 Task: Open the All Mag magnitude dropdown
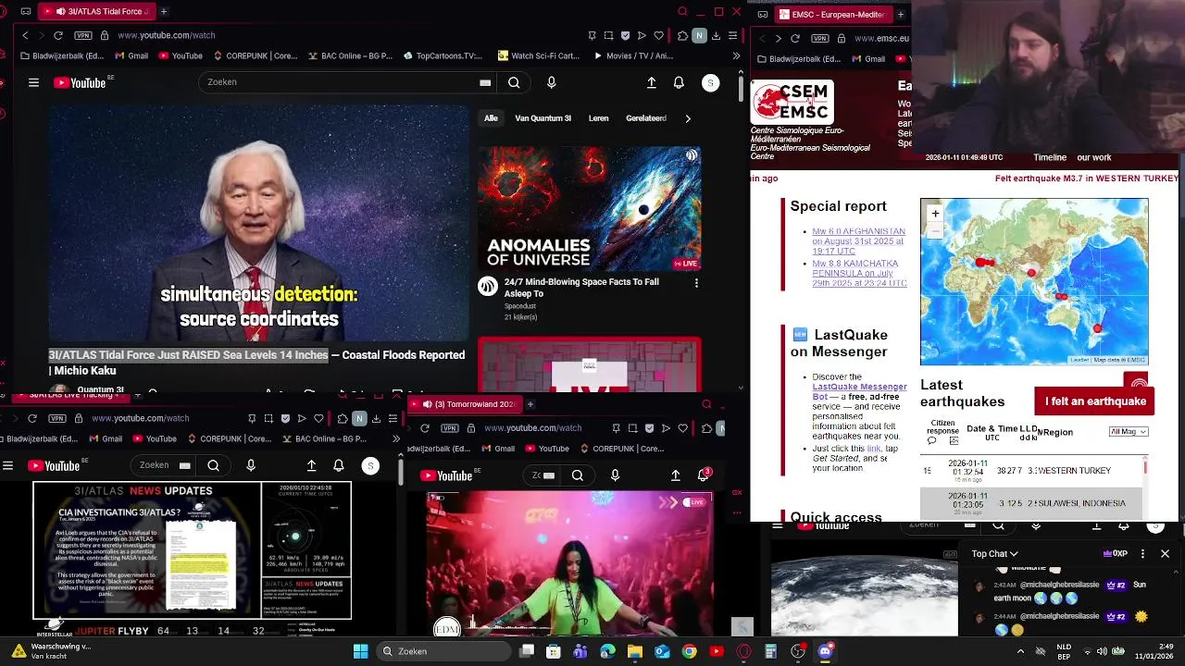[x=1129, y=432]
